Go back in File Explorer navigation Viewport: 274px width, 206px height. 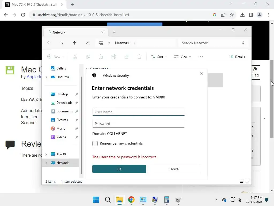click(x=49, y=43)
